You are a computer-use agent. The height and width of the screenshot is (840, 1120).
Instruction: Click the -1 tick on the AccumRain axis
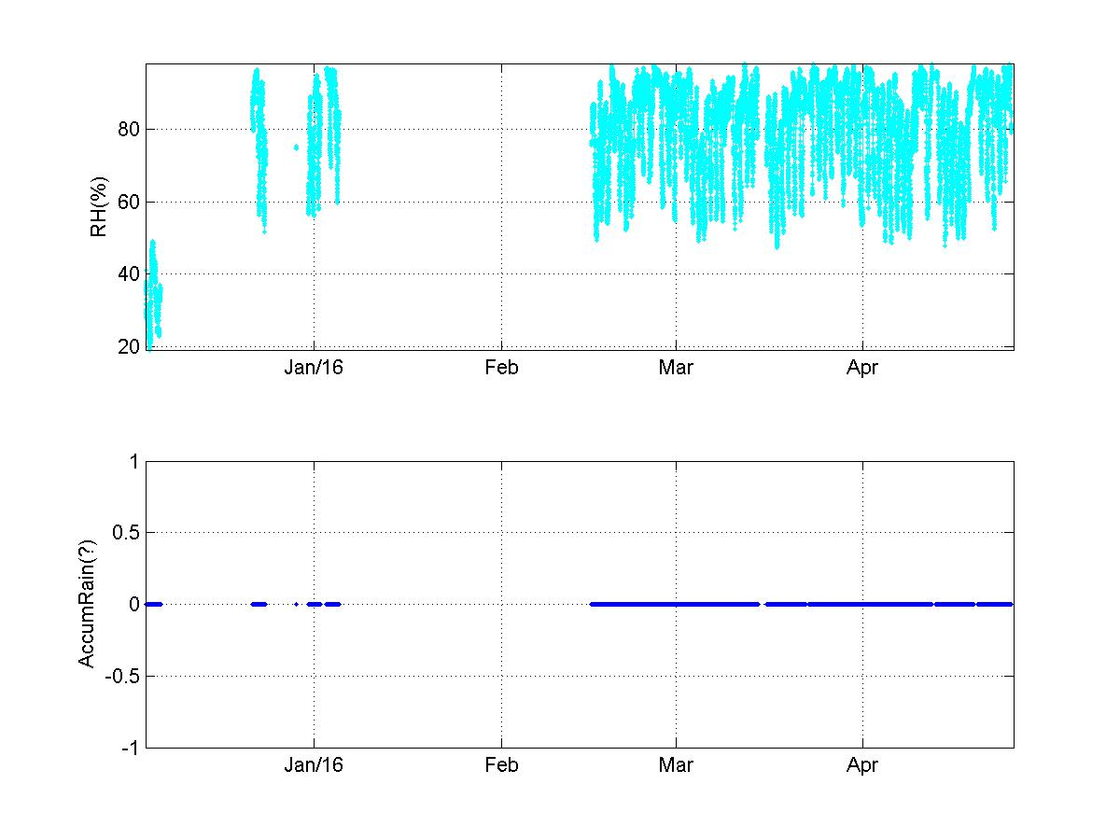pos(132,748)
